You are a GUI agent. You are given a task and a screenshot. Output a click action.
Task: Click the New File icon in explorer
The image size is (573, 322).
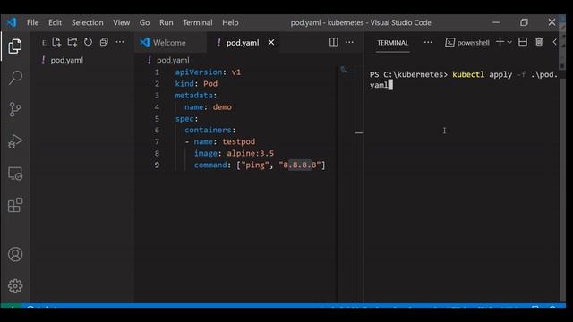coord(56,42)
